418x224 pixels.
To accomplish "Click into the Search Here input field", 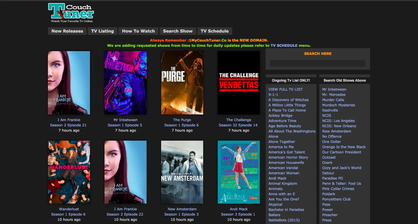I will pyautogui.click(x=318, y=63).
